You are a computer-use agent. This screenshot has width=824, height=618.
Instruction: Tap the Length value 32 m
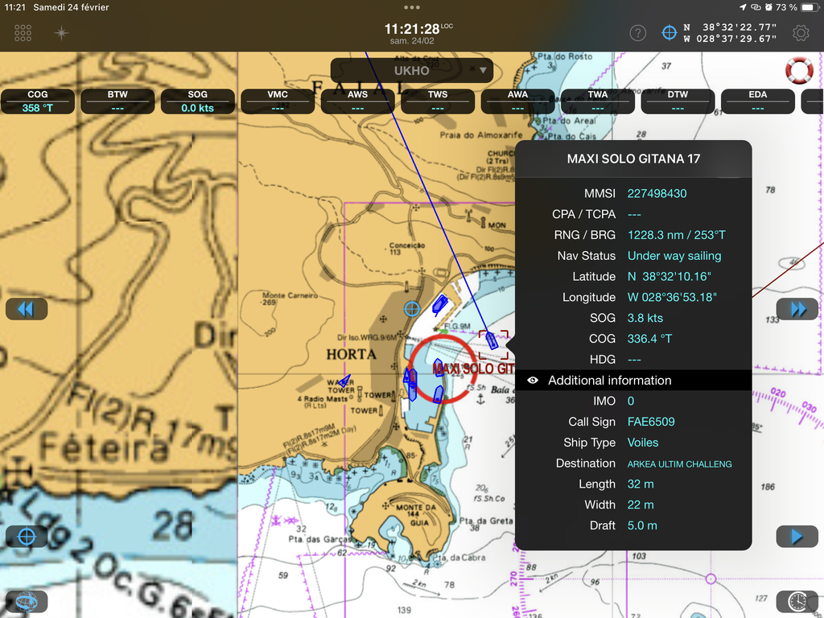tap(641, 484)
